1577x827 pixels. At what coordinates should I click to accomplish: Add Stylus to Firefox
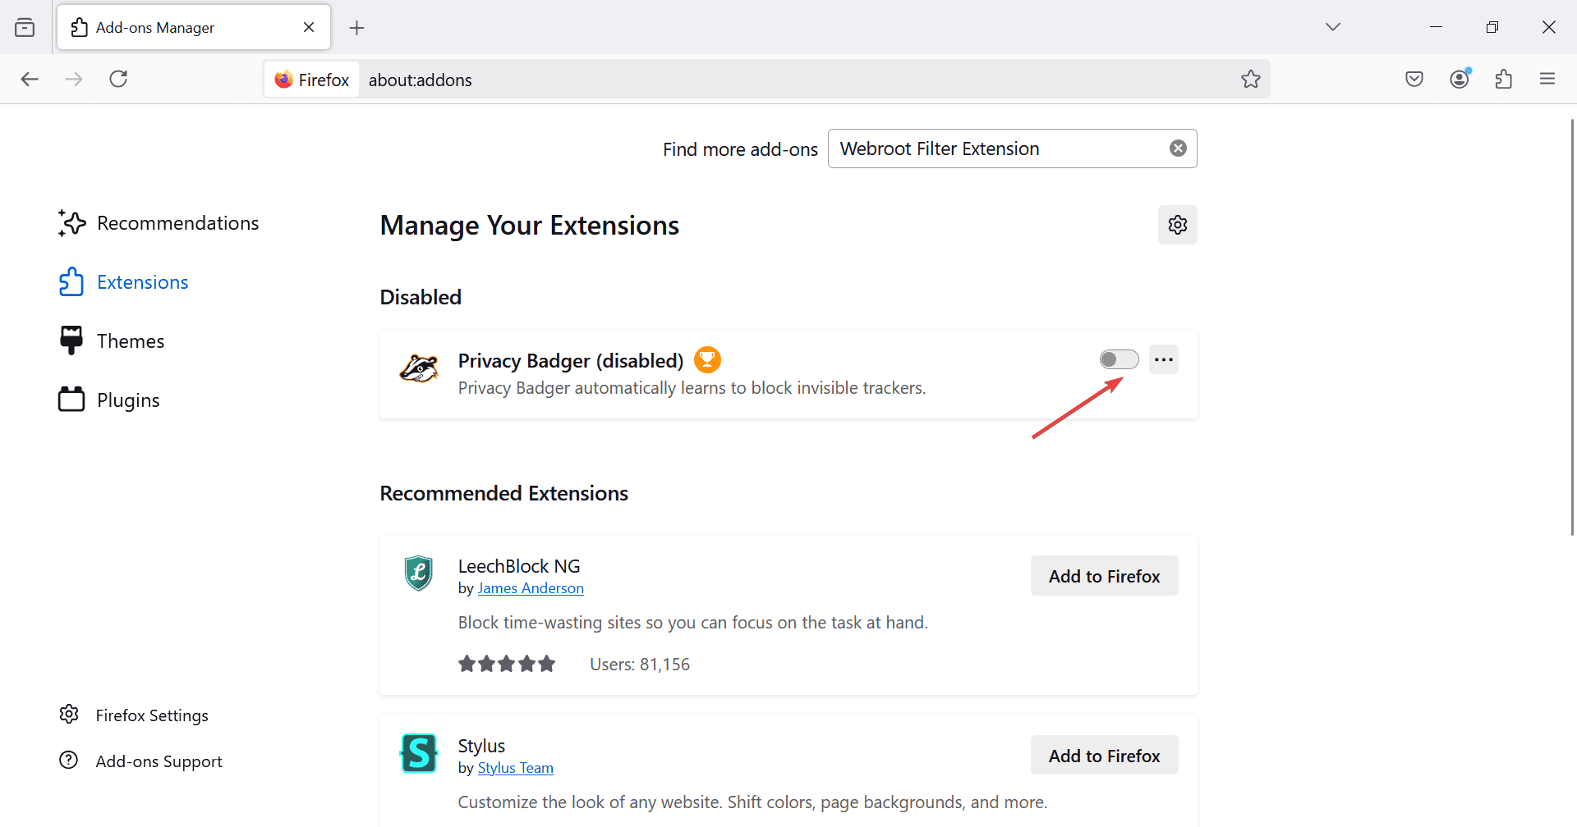point(1104,756)
